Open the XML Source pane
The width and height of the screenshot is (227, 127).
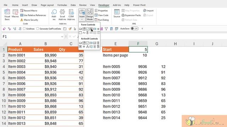117,14
